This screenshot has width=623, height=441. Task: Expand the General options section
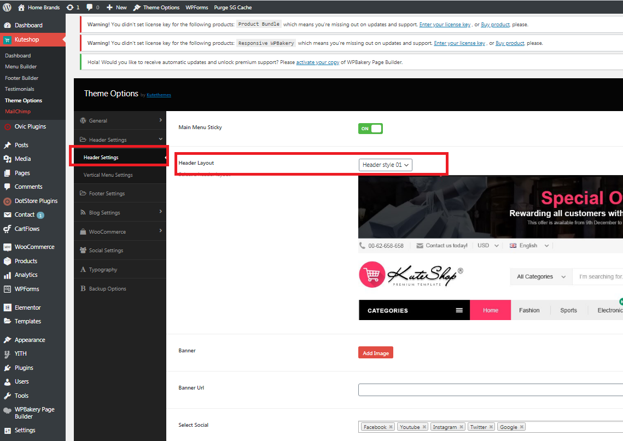coord(120,120)
